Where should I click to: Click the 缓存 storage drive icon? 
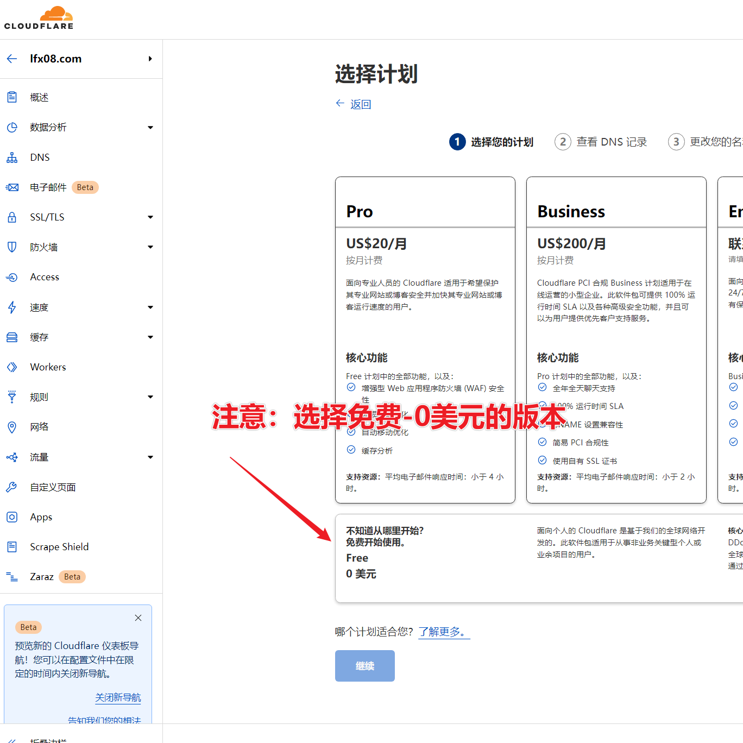(12, 337)
